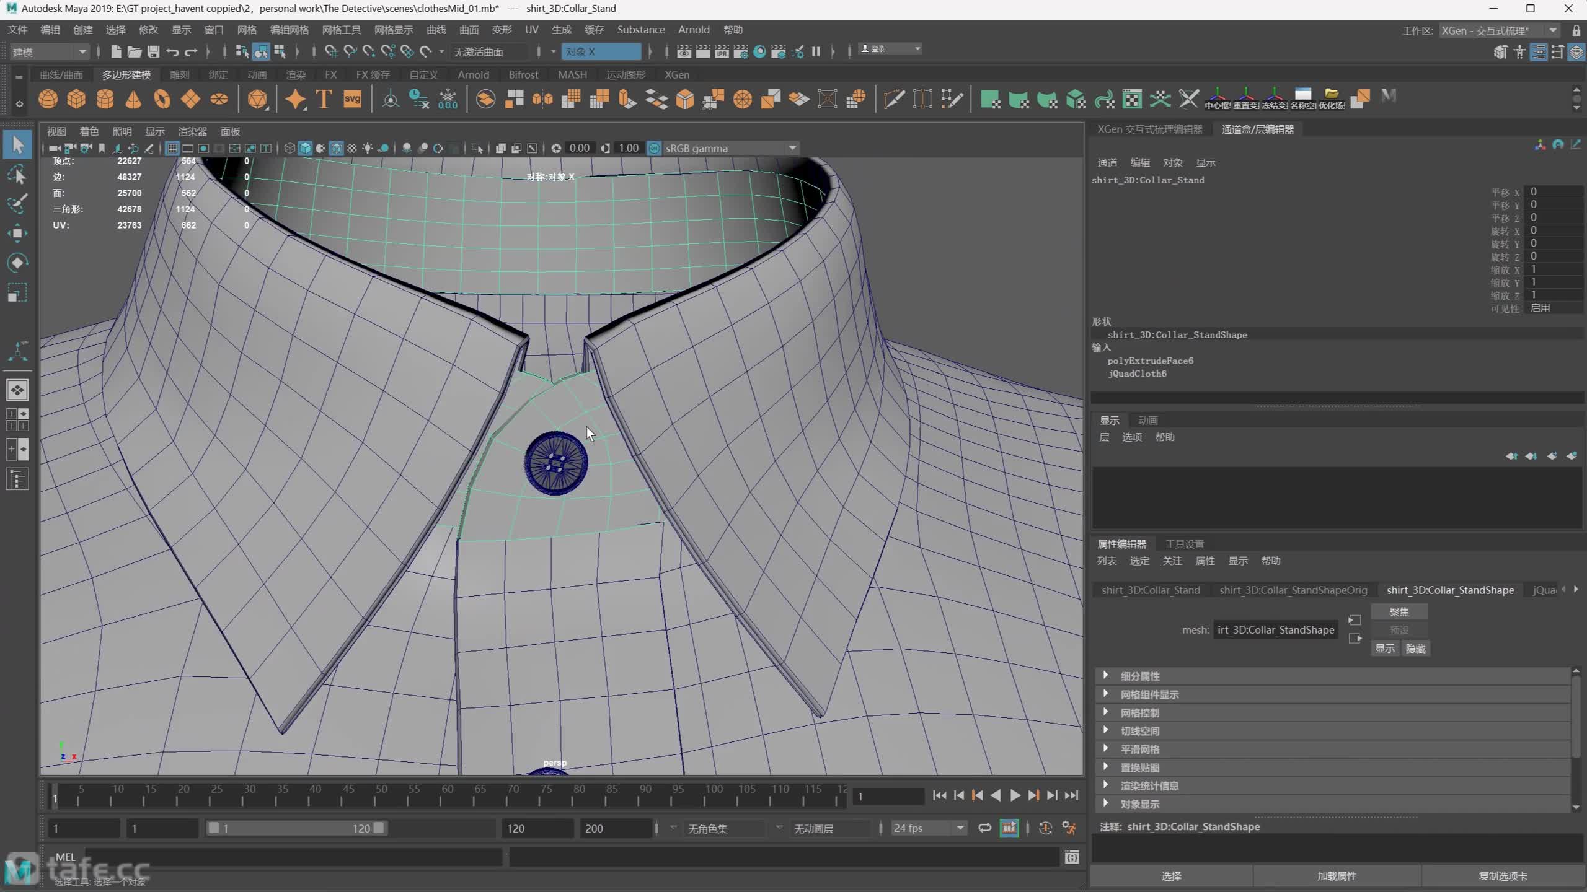
Task: Toggle the audio cache playback icon
Action: 1009,828
